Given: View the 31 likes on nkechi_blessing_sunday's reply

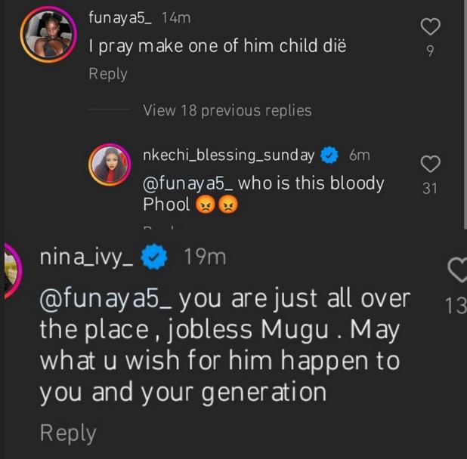Looking at the screenshot, I should (x=430, y=189).
